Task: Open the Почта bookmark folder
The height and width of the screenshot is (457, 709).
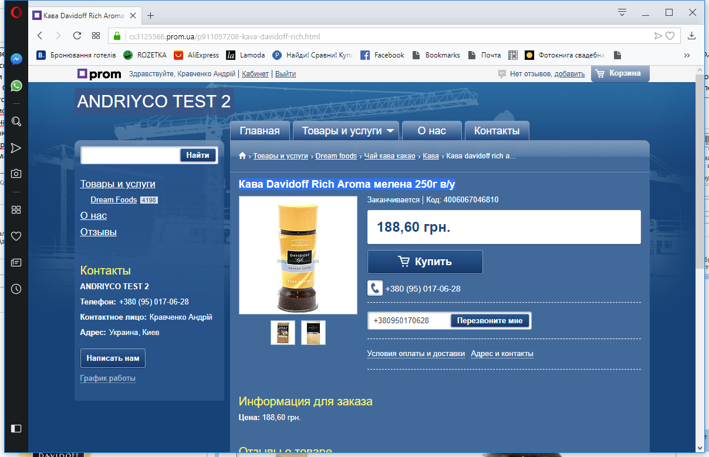Action: (484, 55)
